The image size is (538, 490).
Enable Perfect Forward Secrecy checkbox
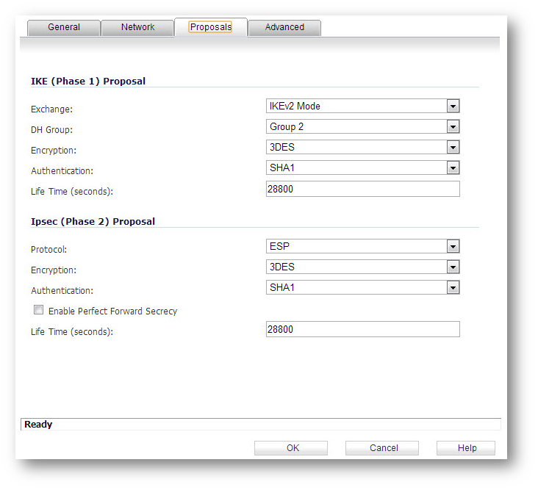(x=38, y=310)
